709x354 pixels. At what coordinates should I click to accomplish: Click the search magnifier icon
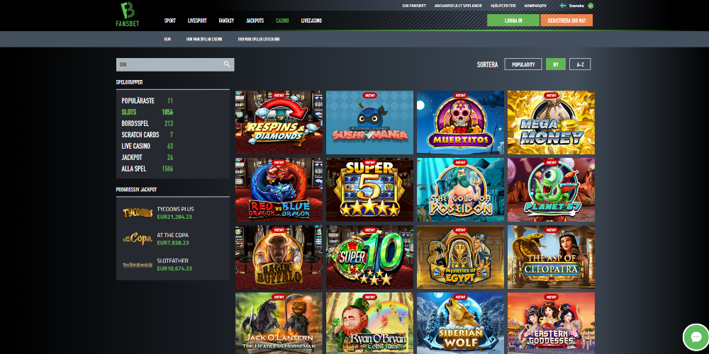227,64
